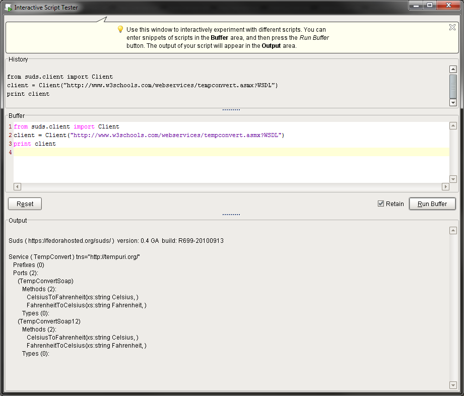Click 'Service ( TempConvert )' output line

tap(74, 256)
